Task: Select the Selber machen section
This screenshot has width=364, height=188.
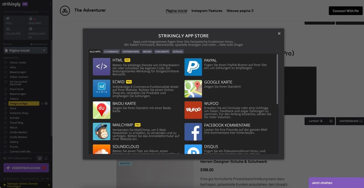Action: tap(19, 77)
